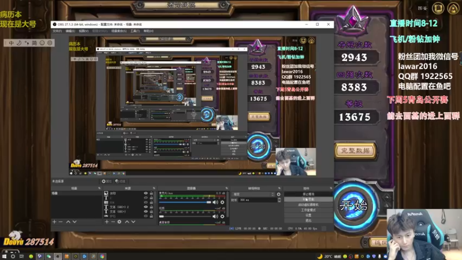The image size is (462, 260).
Task: Open OBS 设置 settings button
Action: 308,215
